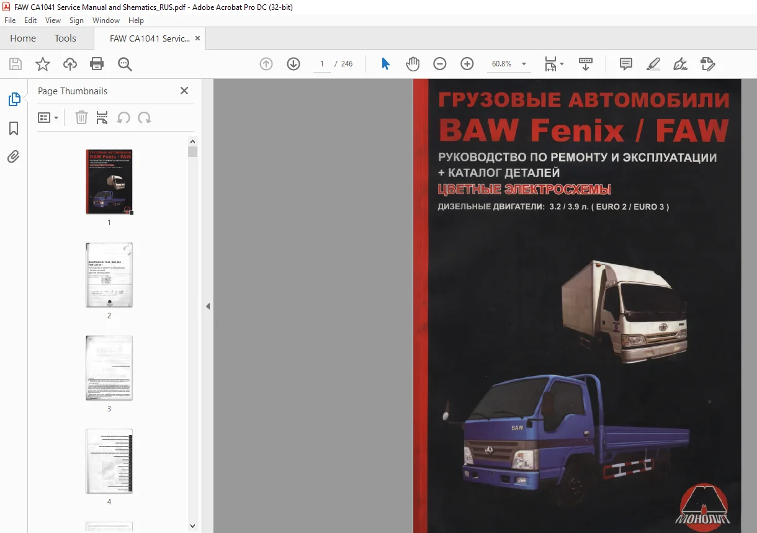Open the Page Thumbnails sidebar icon
Screen dimensions: 757x533
tap(14, 99)
